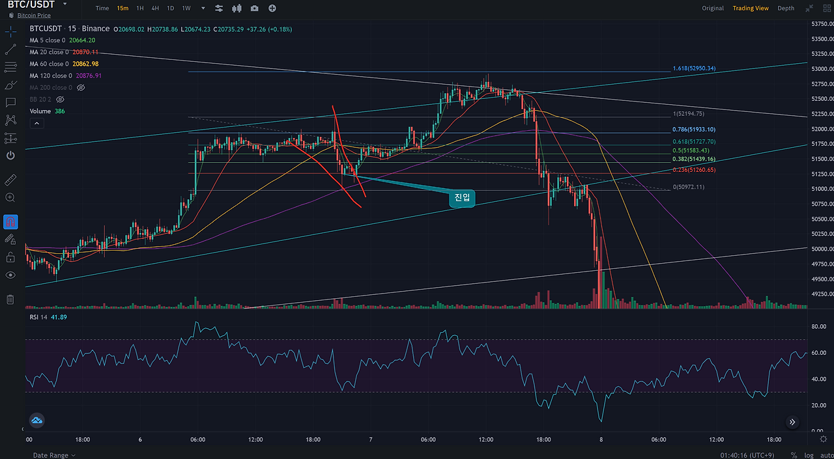The image size is (834, 459).
Task: Select the MA 20 close indicator legend
Action: click(x=64, y=52)
